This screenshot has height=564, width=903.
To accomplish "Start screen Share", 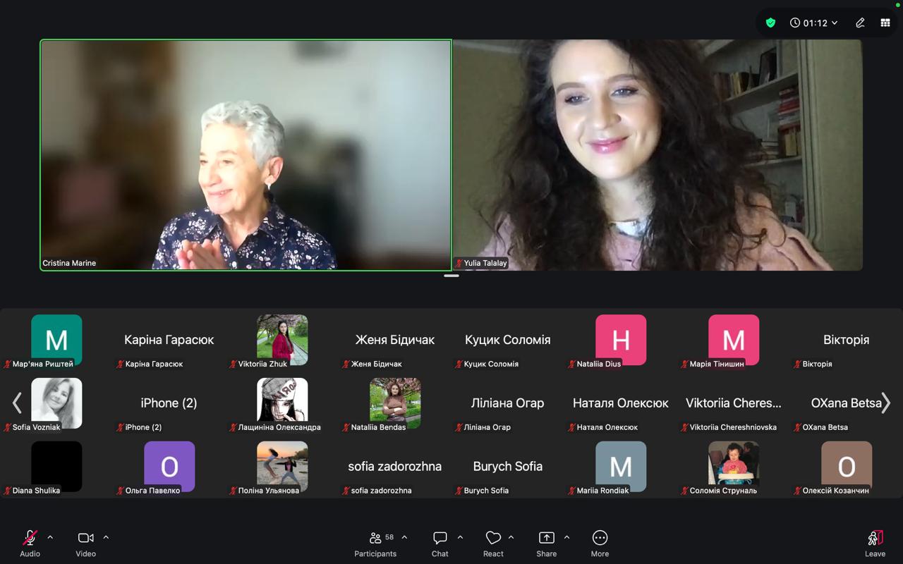I will click(546, 539).
